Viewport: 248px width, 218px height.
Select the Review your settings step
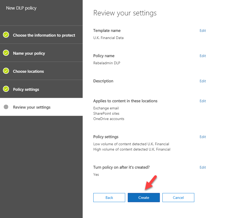41,107
